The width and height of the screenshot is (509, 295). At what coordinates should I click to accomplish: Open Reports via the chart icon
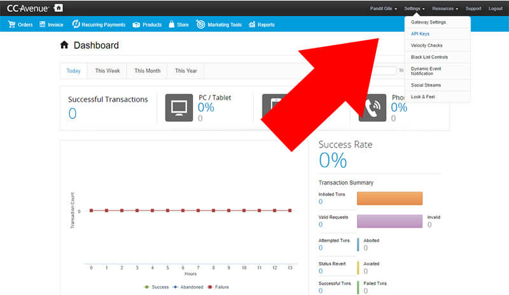click(253, 25)
